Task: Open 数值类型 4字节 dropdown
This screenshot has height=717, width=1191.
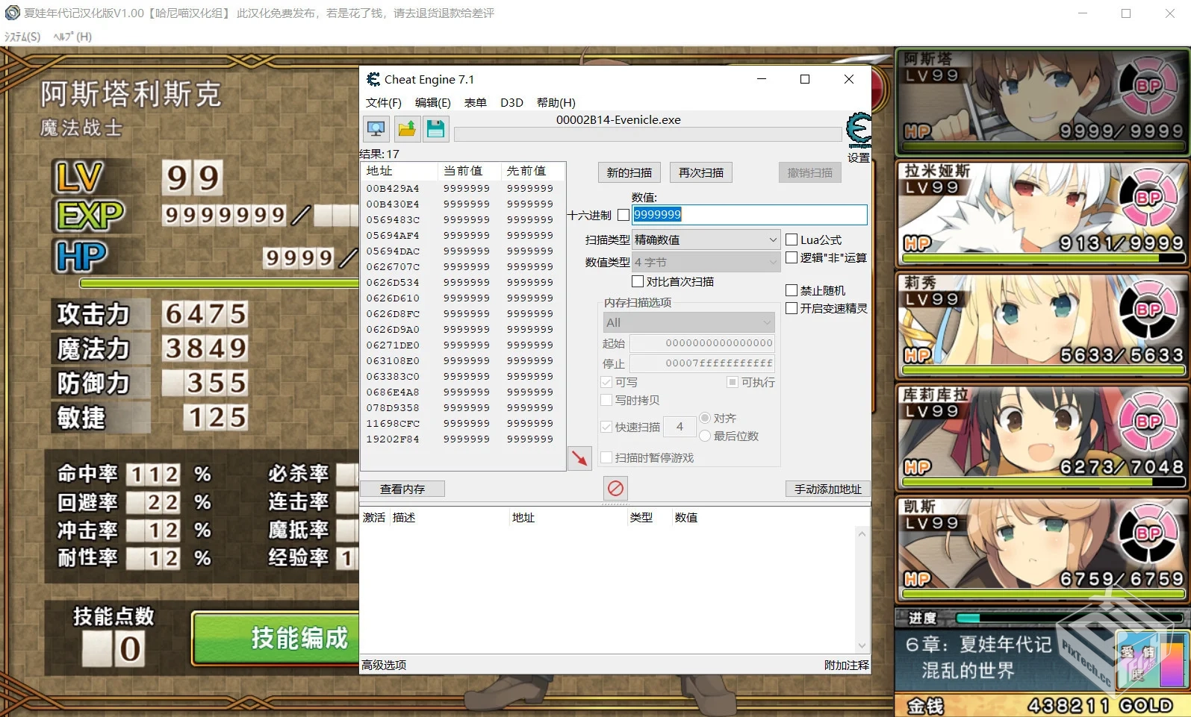Action: [x=706, y=262]
